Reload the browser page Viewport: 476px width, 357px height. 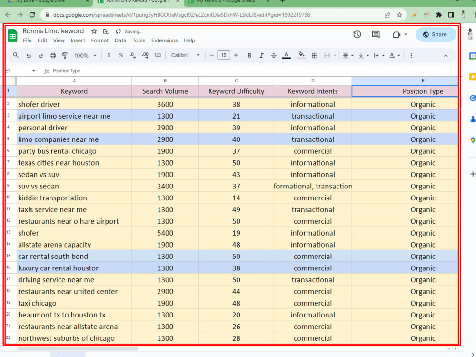32,15
